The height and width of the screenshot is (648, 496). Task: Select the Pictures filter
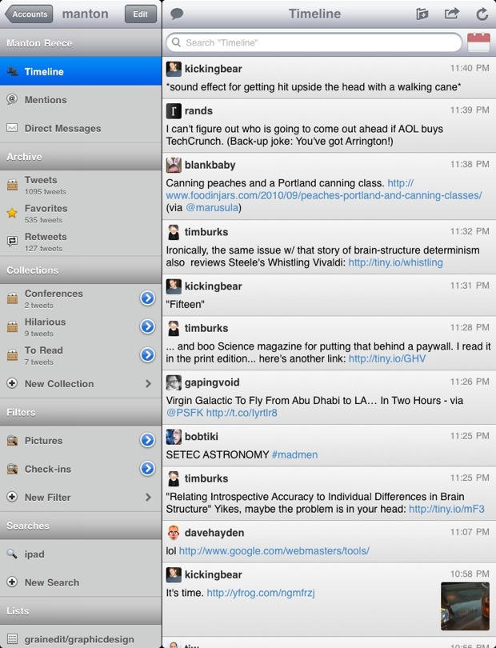[81, 441]
